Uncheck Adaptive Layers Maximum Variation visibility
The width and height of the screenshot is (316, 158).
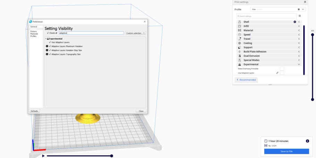[50, 46]
